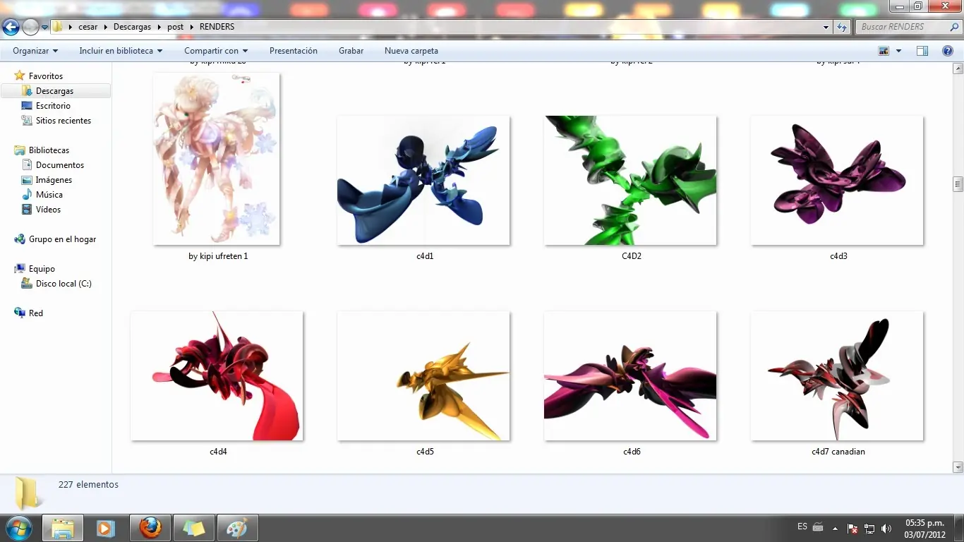Adjust volume via speaker tray icon
The width and height of the screenshot is (964, 542).
pyautogui.click(x=886, y=529)
